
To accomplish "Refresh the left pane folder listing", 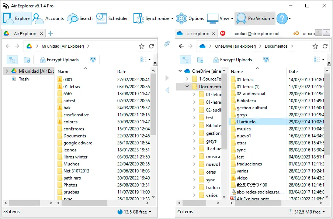I will pos(152,46).
